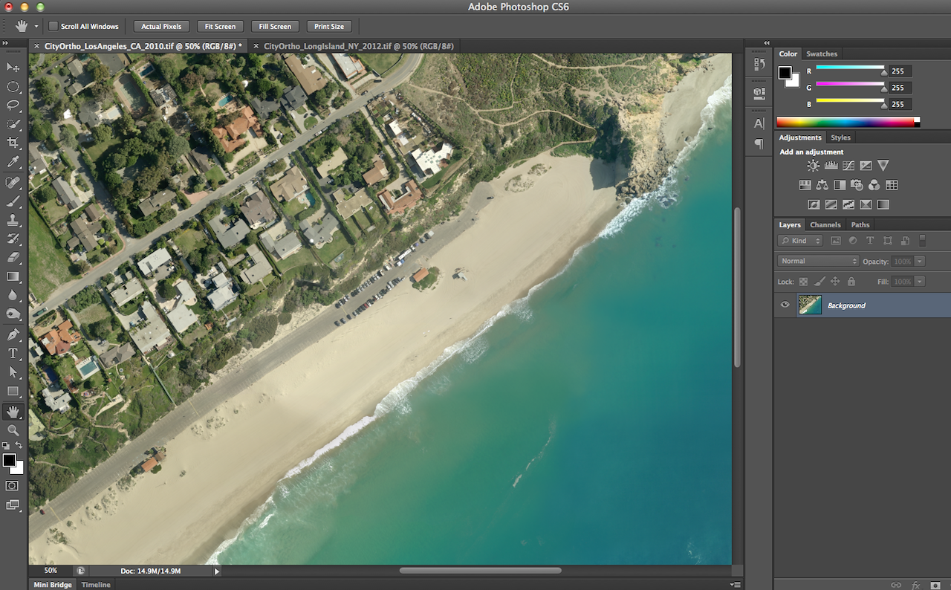Switch to the Channels tab
The image size is (951, 590).
pyautogui.click(x=825, y=224)
